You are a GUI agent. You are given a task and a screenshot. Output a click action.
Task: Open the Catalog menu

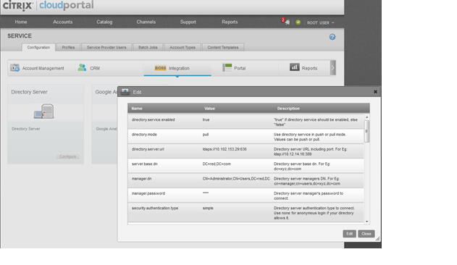point(104,22)
